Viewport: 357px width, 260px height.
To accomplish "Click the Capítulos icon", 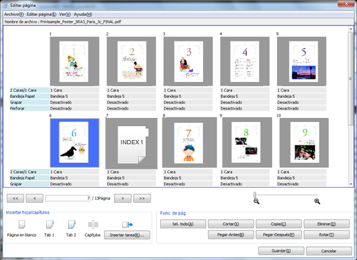I will 93,225.
